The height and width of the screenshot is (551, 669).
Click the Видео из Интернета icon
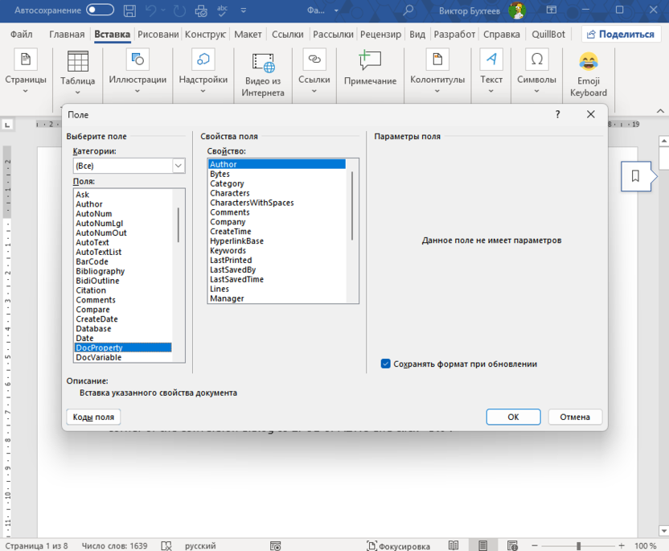263,62
